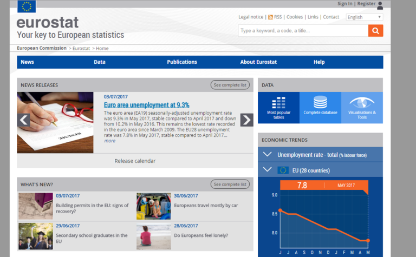Click the EU flag logo
The height and width of the screenshot is (257, 416).
click(27, 6)
